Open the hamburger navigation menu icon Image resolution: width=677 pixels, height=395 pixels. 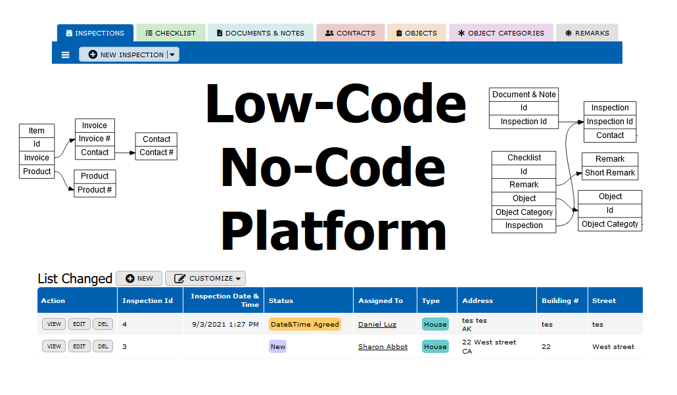point(65,55)
